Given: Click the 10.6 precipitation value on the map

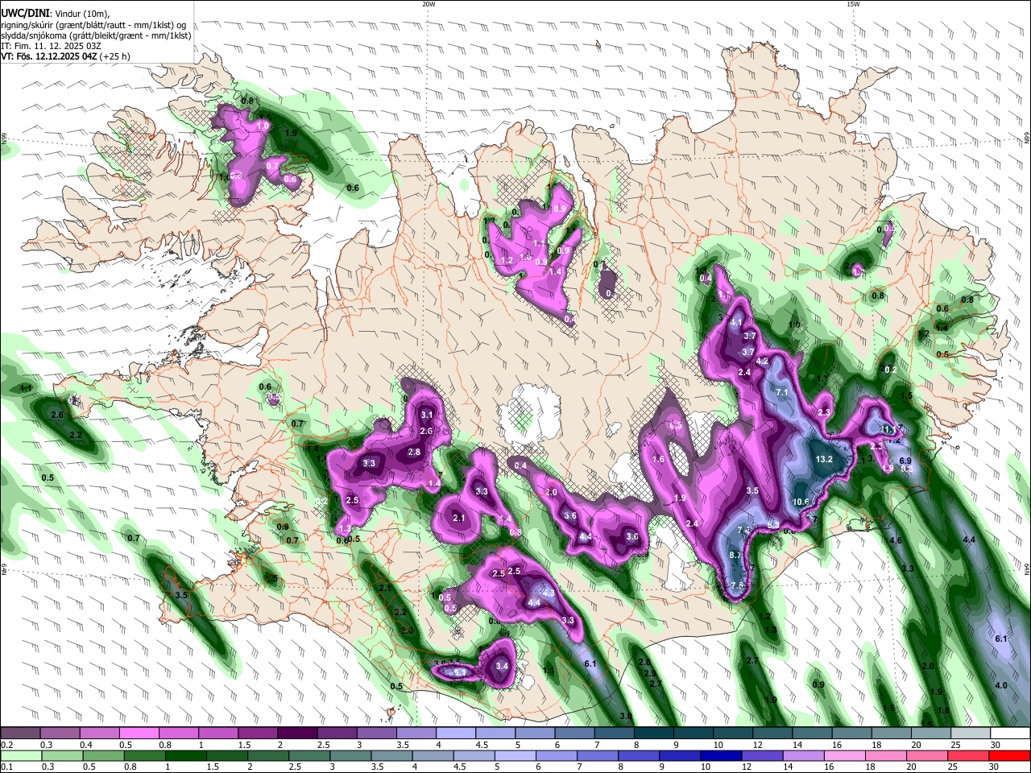Looking at the screenshot, I should (x=801, y=502).
